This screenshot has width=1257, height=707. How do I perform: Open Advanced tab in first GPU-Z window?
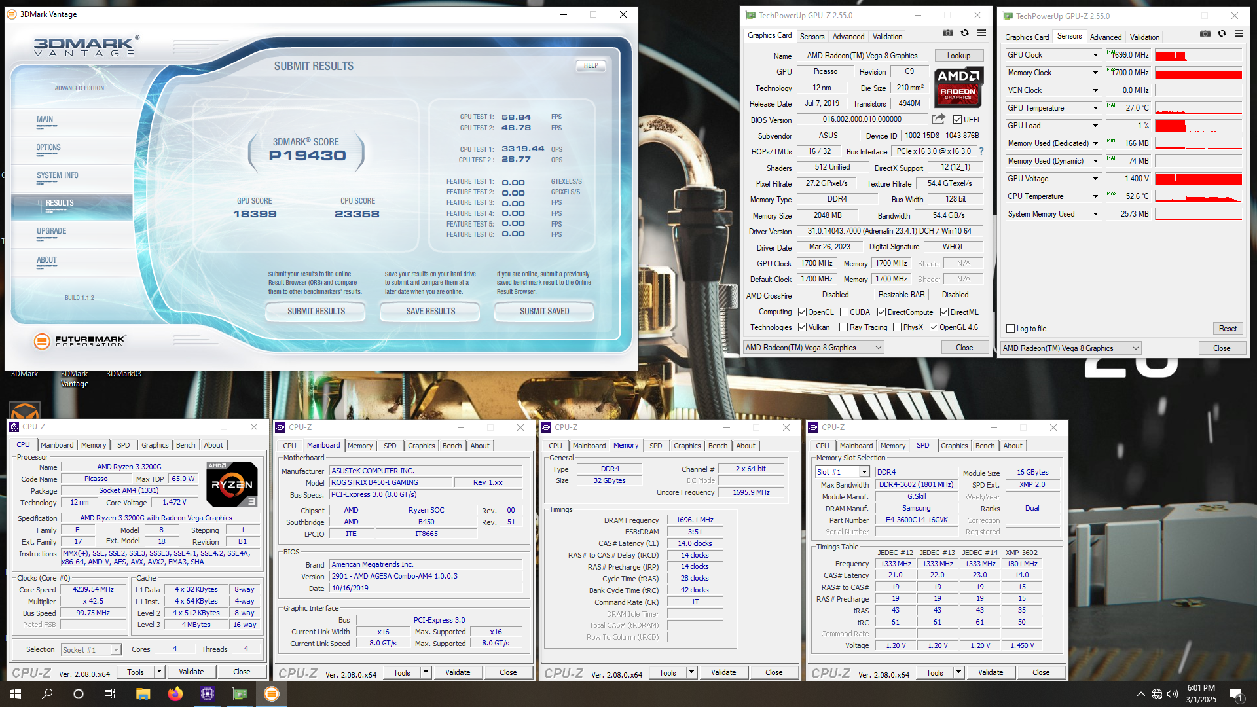pyautogui.click(x=848, y=37)
